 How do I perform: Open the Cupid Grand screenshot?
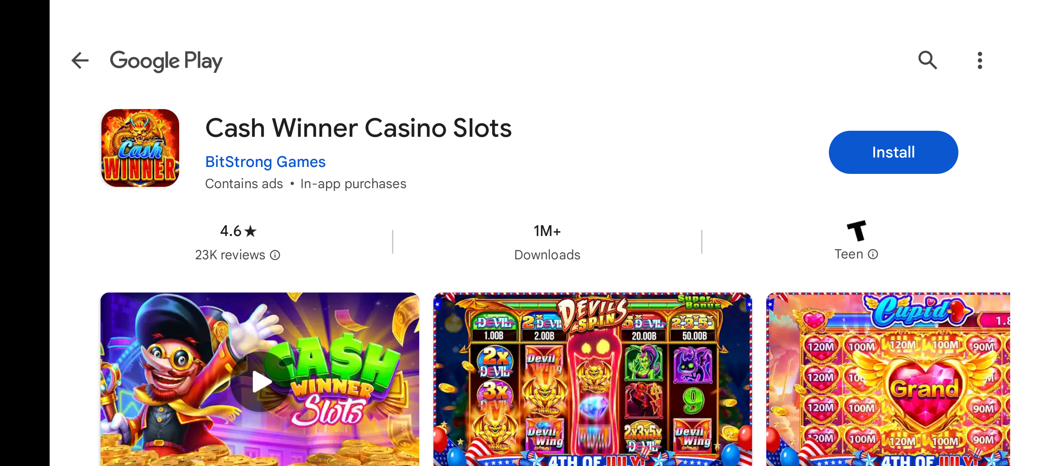(888, 379)
